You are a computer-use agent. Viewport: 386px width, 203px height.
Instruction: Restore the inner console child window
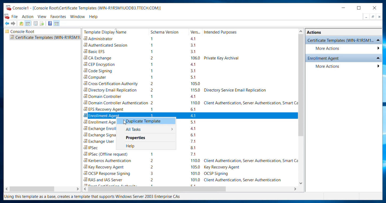[x=373, y=17]
